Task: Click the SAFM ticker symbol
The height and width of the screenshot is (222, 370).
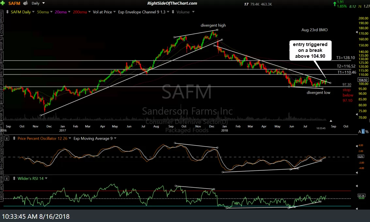Action: point(14,3)
